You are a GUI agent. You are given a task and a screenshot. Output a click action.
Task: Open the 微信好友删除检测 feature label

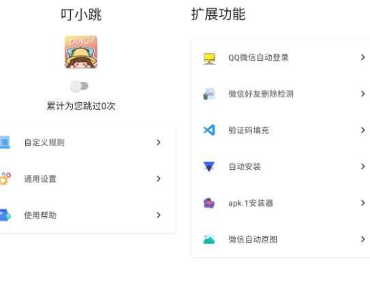(261, 94)
